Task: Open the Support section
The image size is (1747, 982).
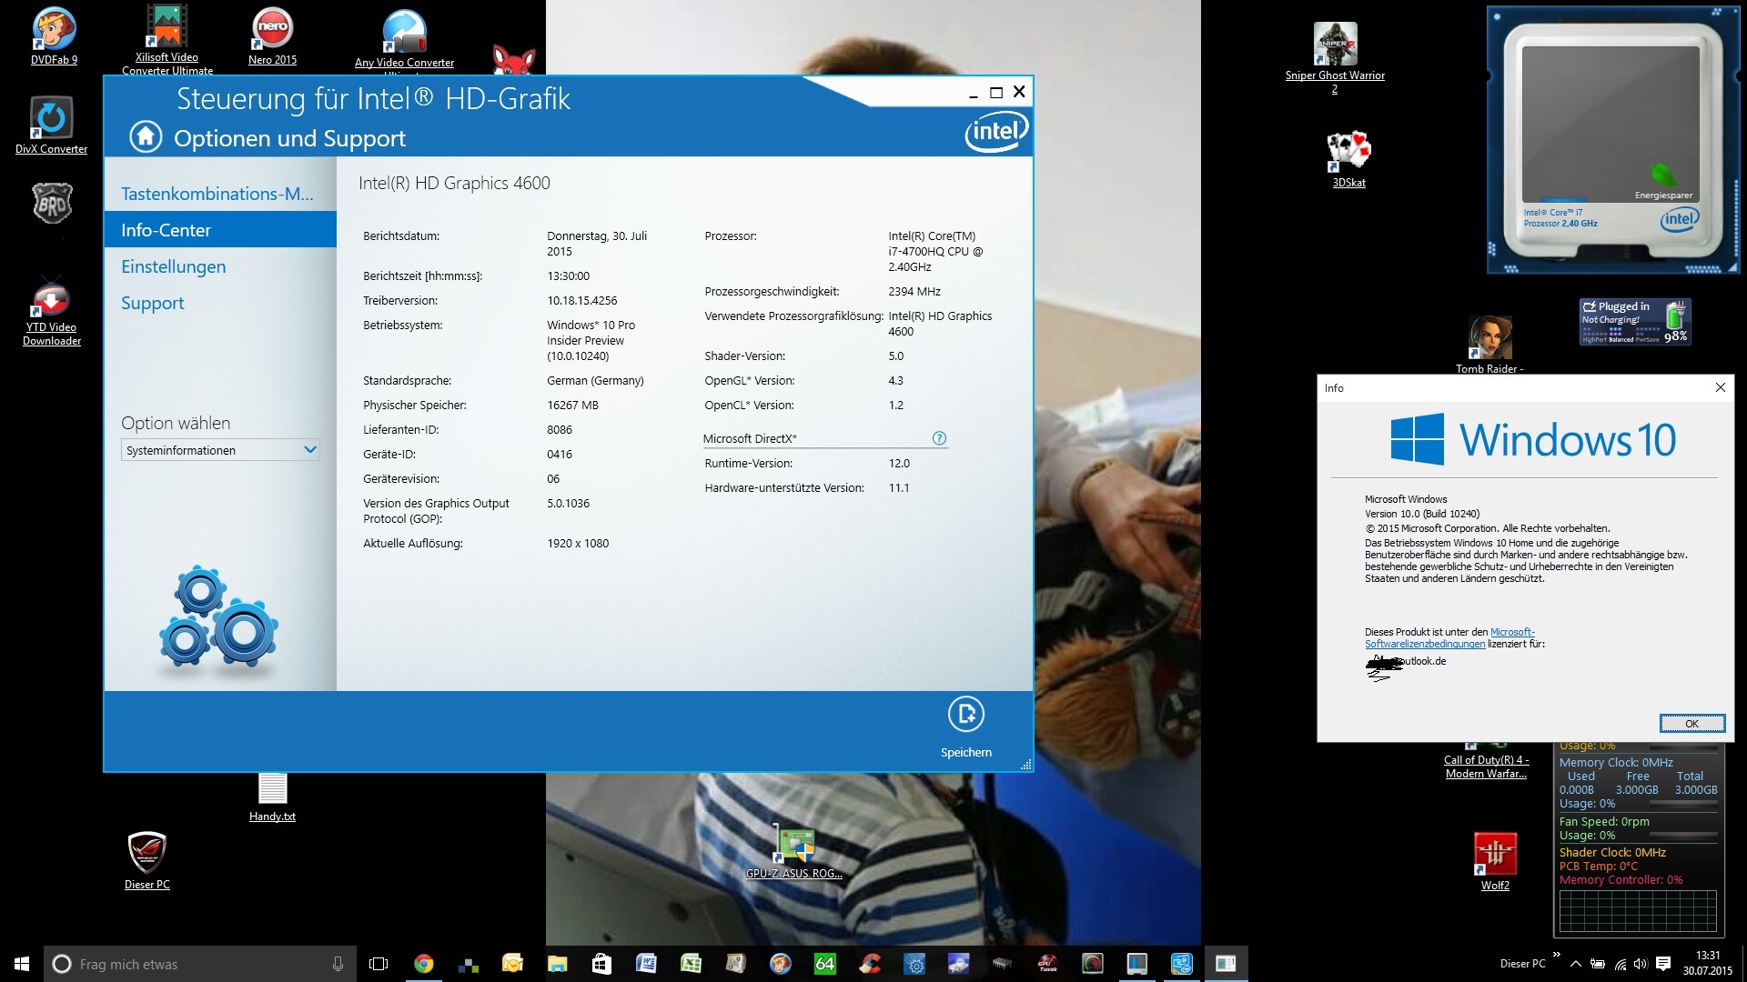Action: (x=152, y=303)
